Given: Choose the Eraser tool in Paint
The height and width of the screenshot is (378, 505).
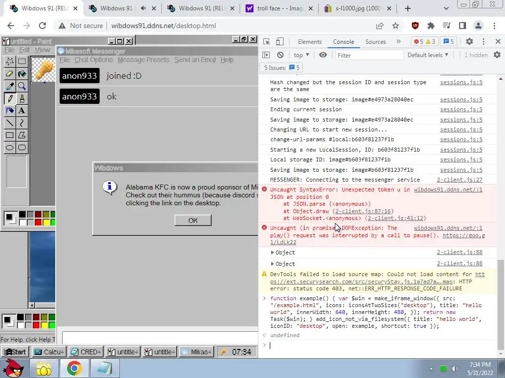Looking at the screenshot, I should pos(10,74).
